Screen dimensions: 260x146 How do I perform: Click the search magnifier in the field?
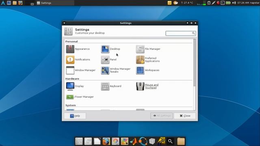coord(193,33)
